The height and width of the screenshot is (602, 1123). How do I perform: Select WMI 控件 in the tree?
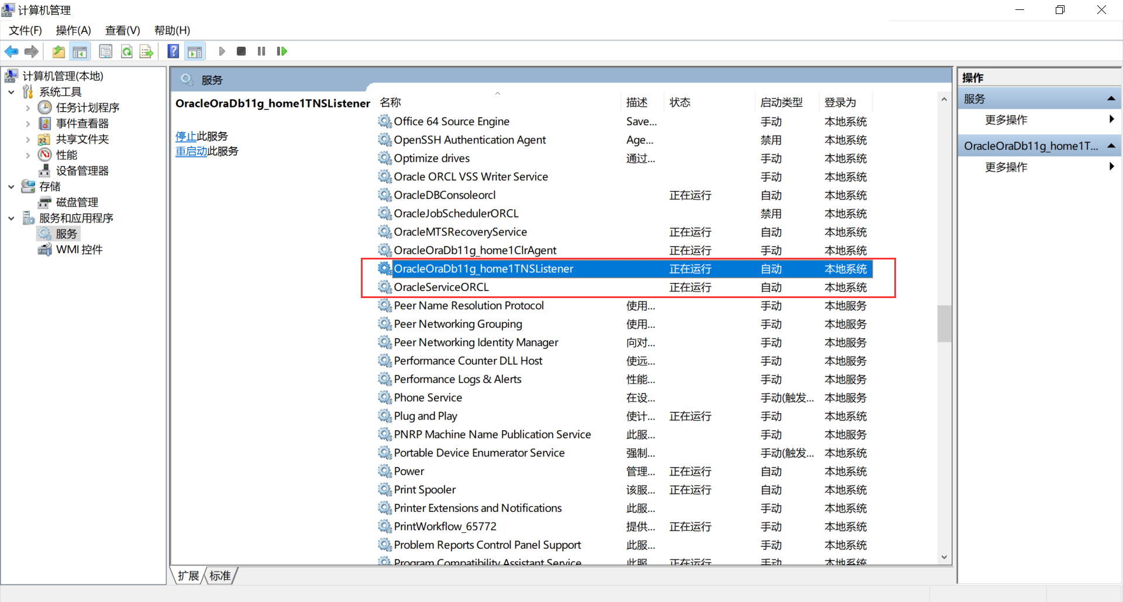(79, 250)
